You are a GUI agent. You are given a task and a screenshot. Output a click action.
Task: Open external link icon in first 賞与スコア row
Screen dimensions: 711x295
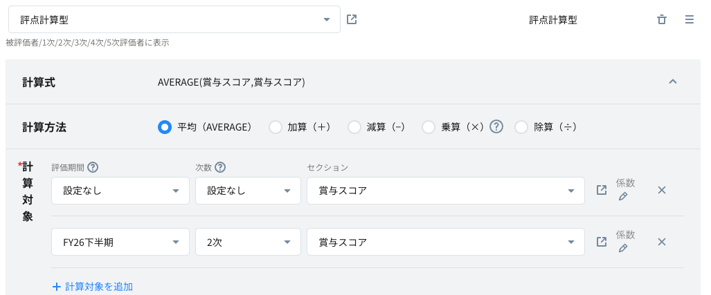(602, 190)
